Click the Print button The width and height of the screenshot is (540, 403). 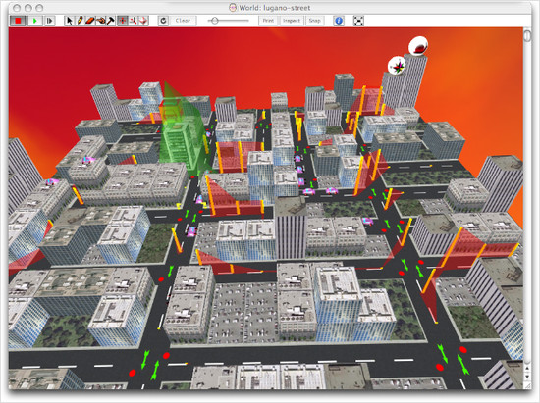point(268,21)
